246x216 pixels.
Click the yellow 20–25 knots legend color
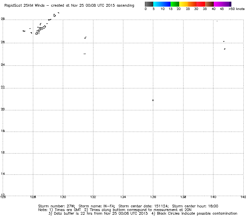[184, 4]
